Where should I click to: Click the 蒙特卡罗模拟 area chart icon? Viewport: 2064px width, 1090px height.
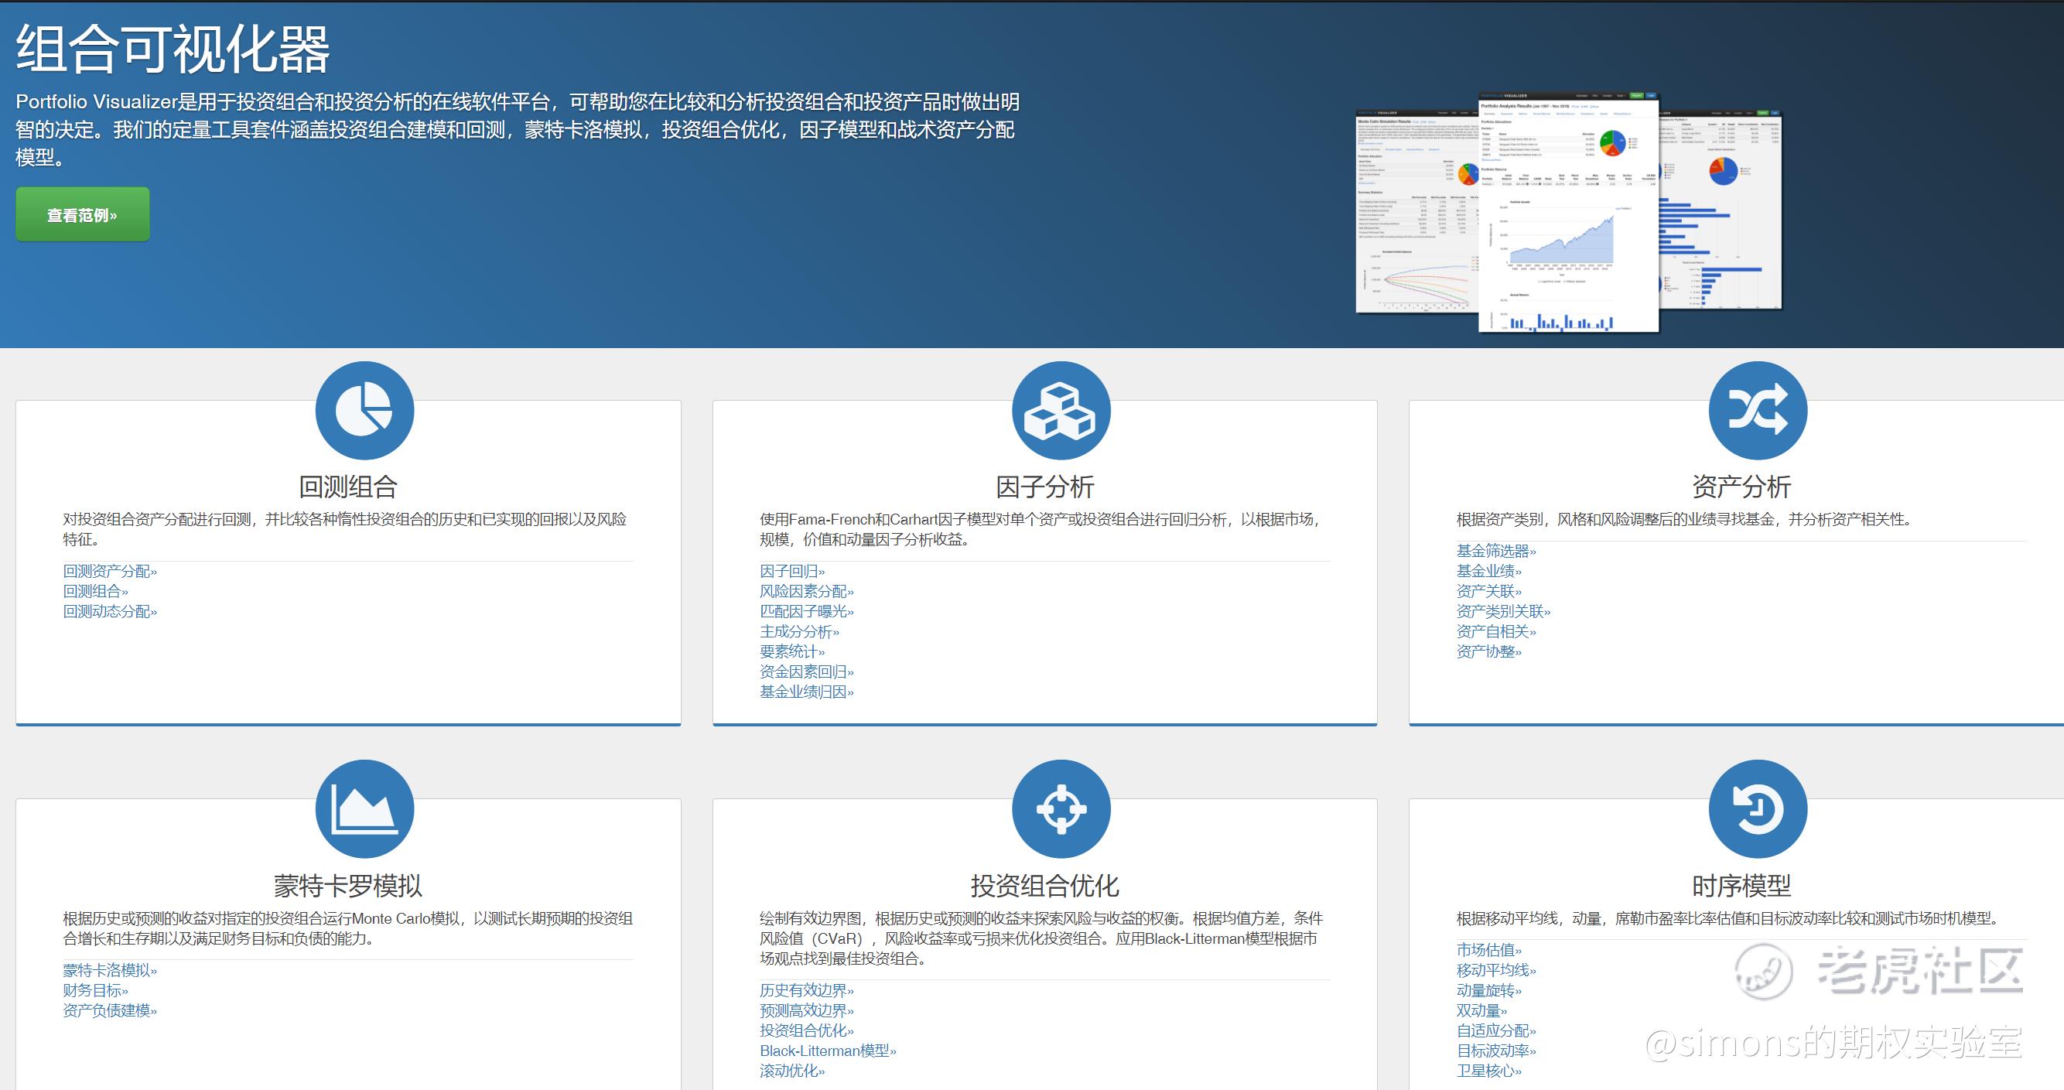364,808
